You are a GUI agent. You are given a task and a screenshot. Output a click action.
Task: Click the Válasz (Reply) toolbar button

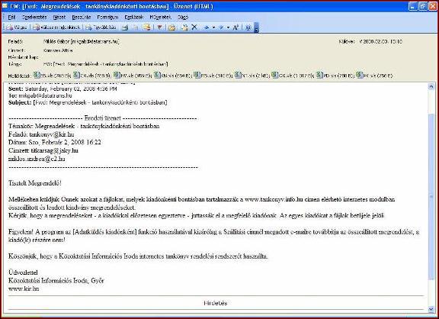pos(18,27)
